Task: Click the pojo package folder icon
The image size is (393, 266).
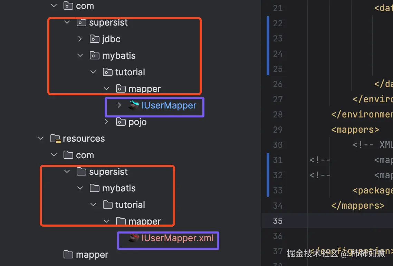Action: 121,121
